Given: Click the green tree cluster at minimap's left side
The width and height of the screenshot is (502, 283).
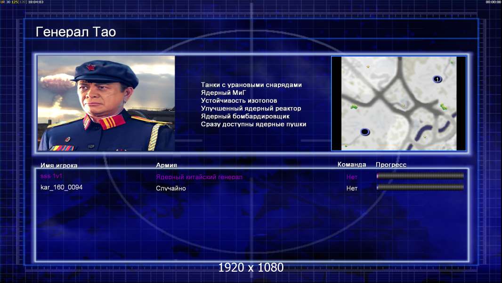Looking at the screenshot, I should pos(354,107).
